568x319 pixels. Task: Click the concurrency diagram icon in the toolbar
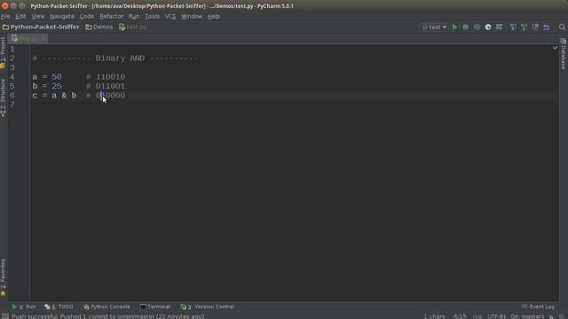[499, 27]
